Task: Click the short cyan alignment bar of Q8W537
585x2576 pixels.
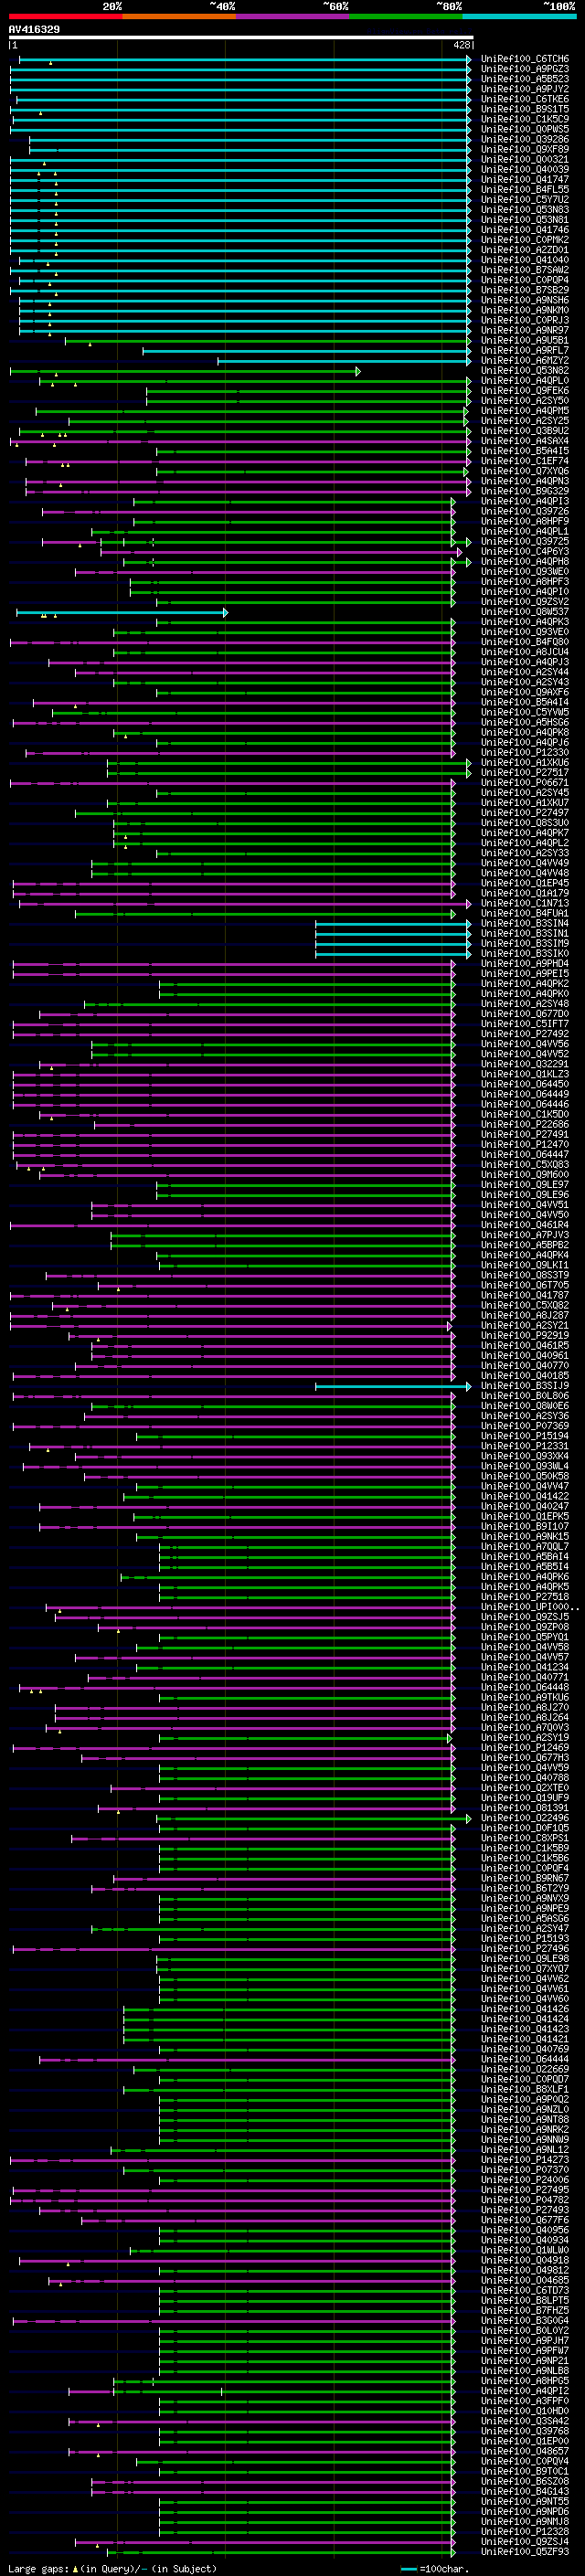Action: point(122,612)
